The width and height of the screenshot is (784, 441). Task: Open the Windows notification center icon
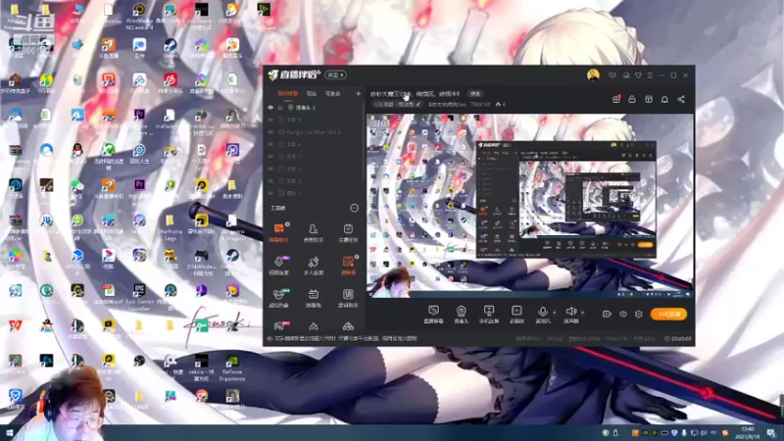(x=771, y=433)
